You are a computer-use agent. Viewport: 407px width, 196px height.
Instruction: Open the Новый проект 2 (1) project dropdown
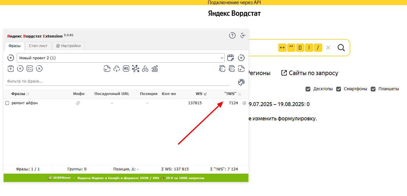click(x=120, y=58)
